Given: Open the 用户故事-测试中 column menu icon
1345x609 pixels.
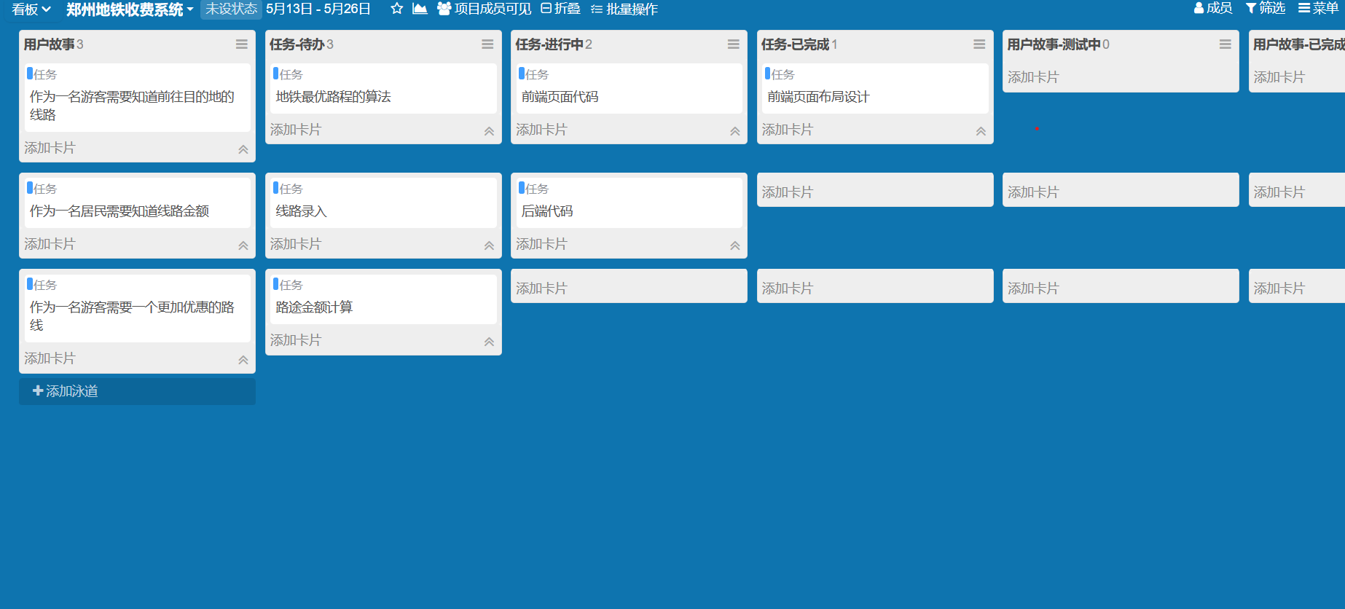Looking at the screenshot, I should [1226, 44].
